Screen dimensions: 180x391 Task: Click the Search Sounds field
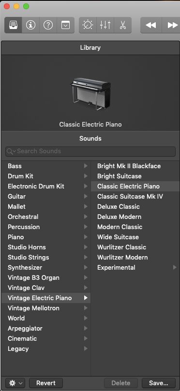pos(90,151)
